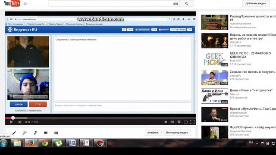Open uTorrent from the taskbar
The height and width of the screenshot is (155, 276).
pos(59,143)
